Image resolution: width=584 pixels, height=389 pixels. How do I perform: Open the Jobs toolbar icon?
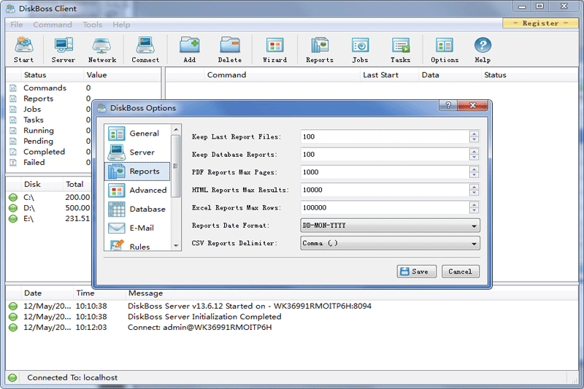(360, 50)
